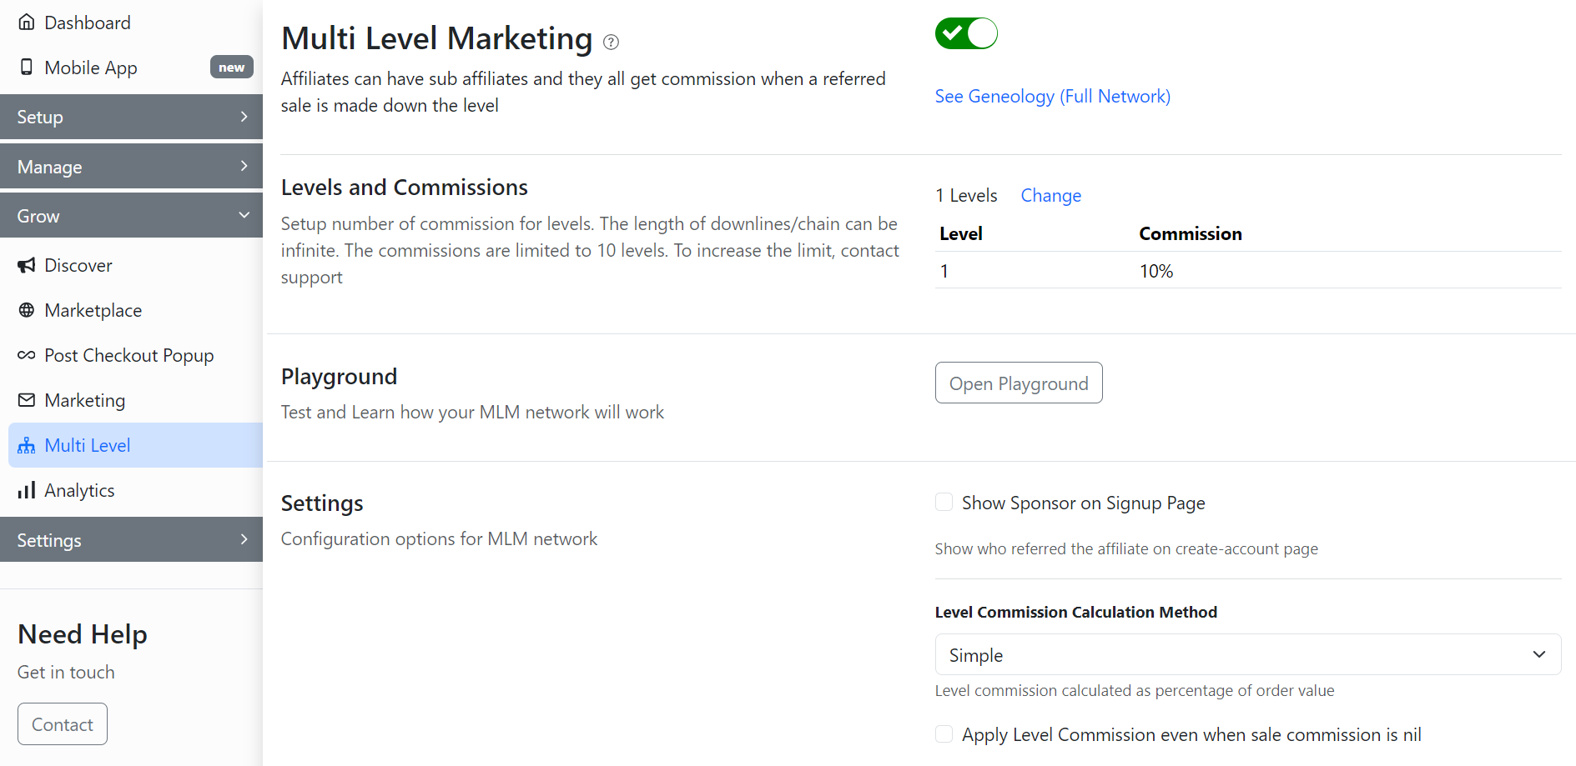Disable the Multi Level Marketing toggle
This screenshot has width=1576, height=766.
[x=966, y=33]
